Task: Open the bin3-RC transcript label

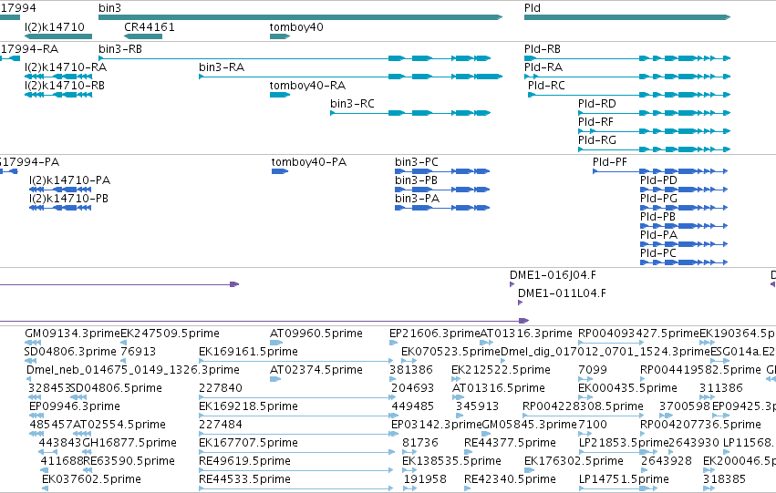Action: click(x=352, y=104)
